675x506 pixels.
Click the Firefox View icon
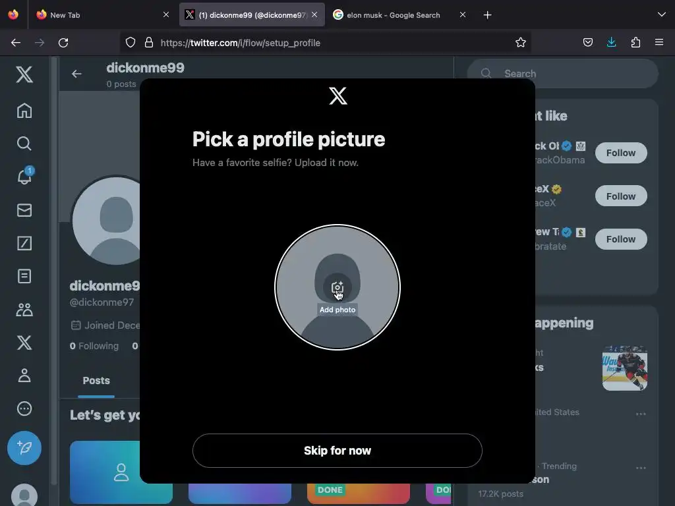13,14
